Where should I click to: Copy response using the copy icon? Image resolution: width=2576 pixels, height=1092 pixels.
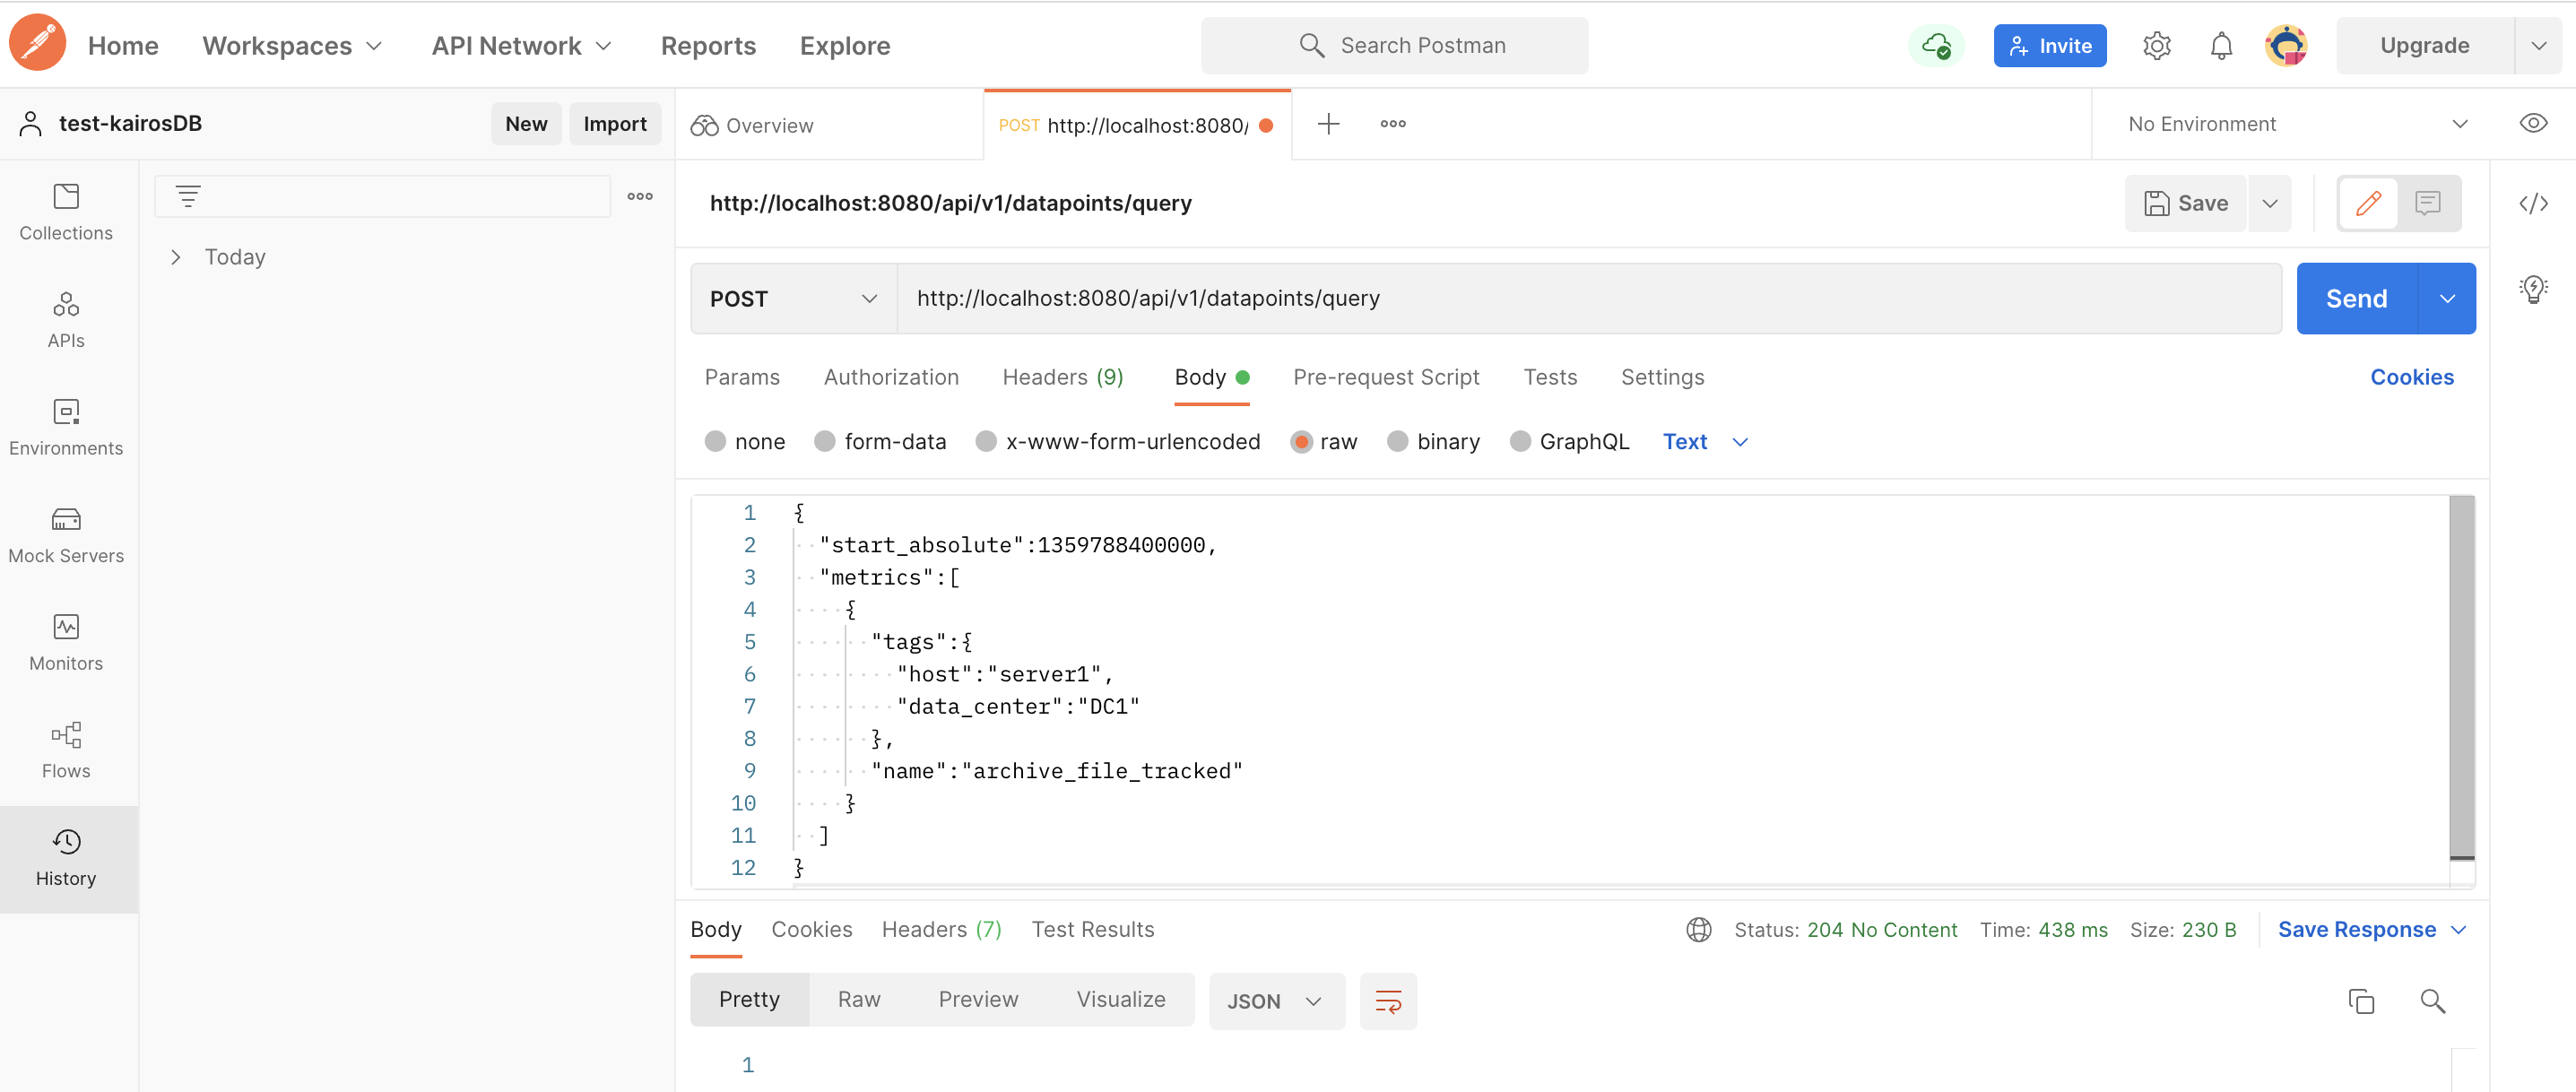click(x=2360, y=1000)
